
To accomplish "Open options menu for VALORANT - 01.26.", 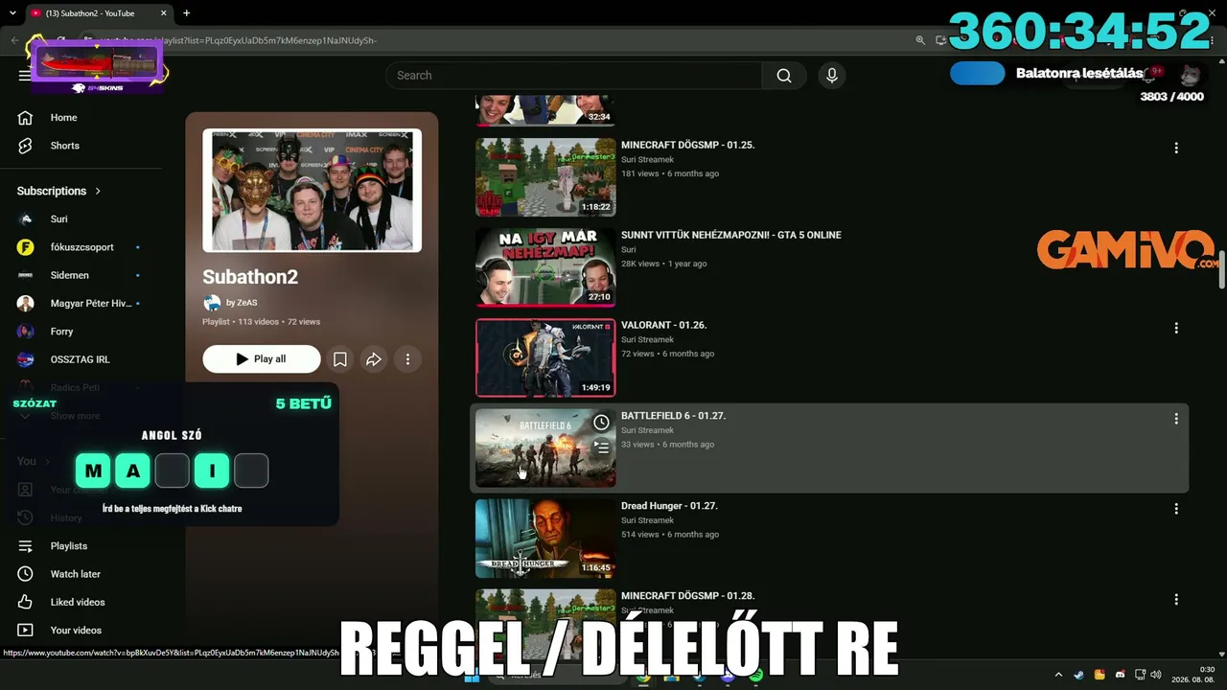I will (1176, 329).
